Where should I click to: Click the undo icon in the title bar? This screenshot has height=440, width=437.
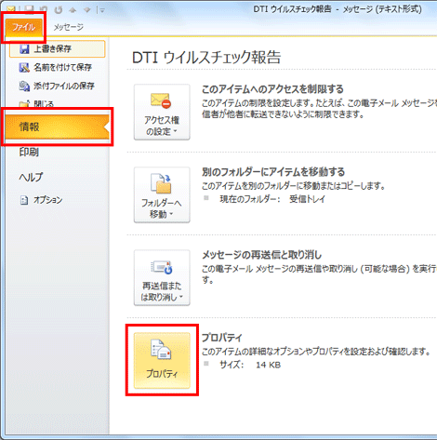[44, 9]
